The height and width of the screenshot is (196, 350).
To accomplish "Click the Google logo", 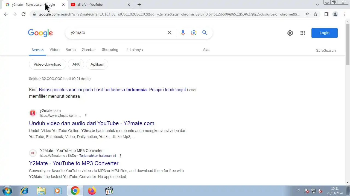I will pyautogui.click(x=40, y=33).
